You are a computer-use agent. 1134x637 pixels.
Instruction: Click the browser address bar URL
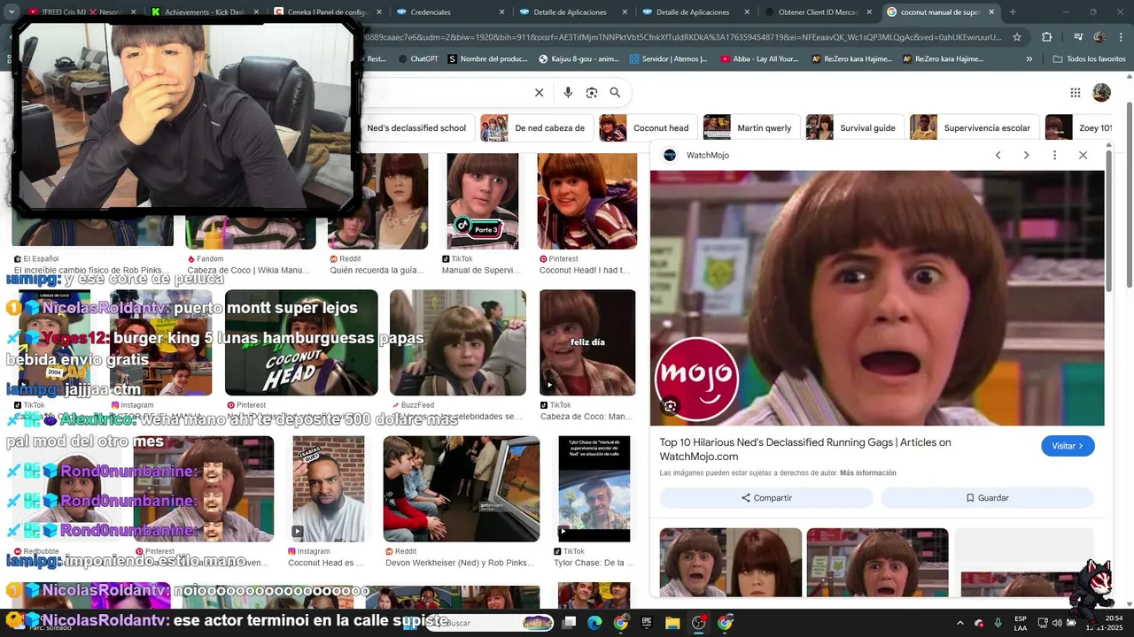point(682,37)
